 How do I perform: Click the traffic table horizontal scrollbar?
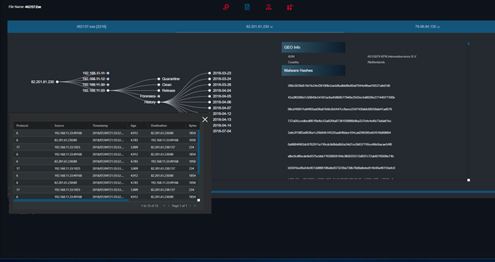pyautogui.click(x=71, y=200)
